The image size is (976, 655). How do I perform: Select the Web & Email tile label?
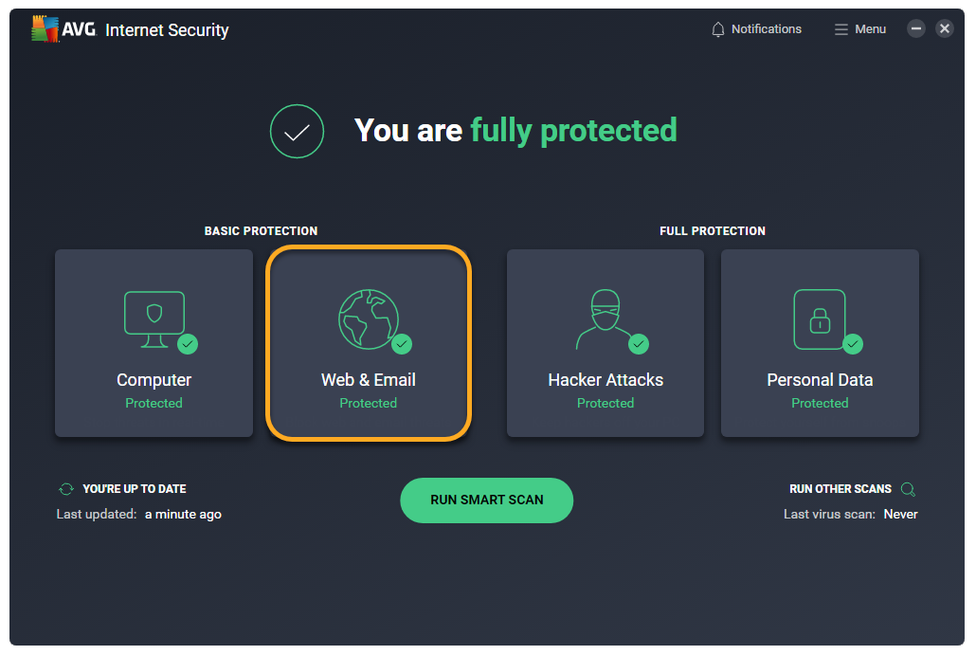click(x=368, y=380)
